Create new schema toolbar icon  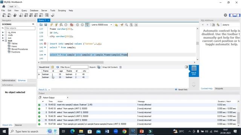[21, 15]
